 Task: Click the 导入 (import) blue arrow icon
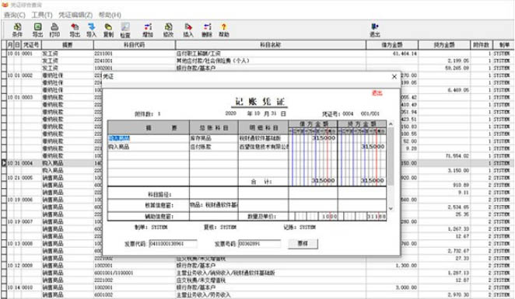coord(91,30)
